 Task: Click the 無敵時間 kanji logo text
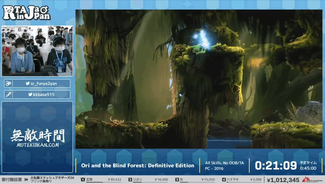point(37,135)
